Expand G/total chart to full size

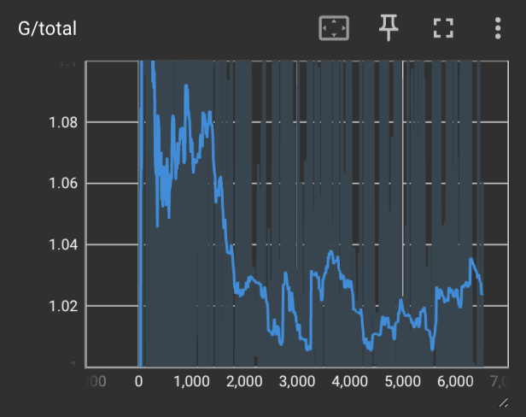[443, 28]
